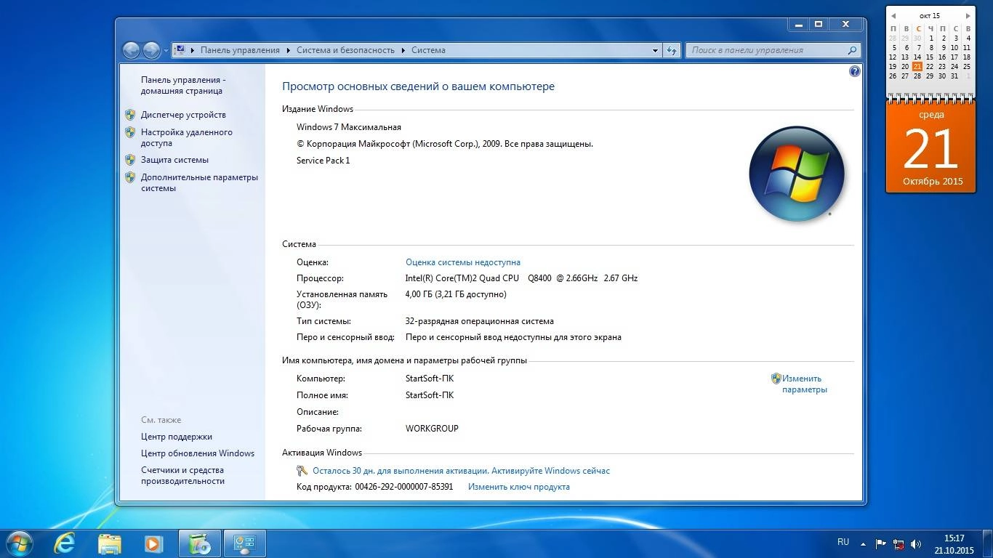Image resolution: width=993 pixels, height=558 pixels.
Task: Open Панель управления - домашняя страница link
Action: click(x=183, y=85)
